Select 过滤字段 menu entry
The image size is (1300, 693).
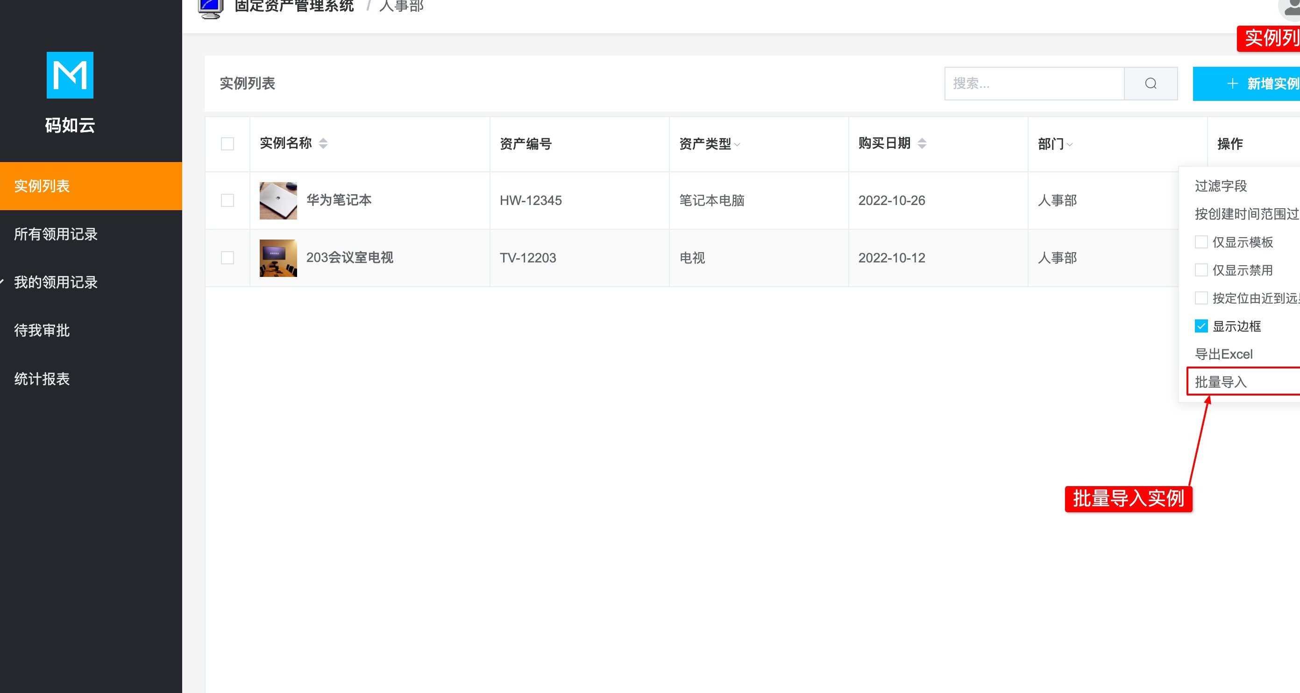(x=1221, y=186)
